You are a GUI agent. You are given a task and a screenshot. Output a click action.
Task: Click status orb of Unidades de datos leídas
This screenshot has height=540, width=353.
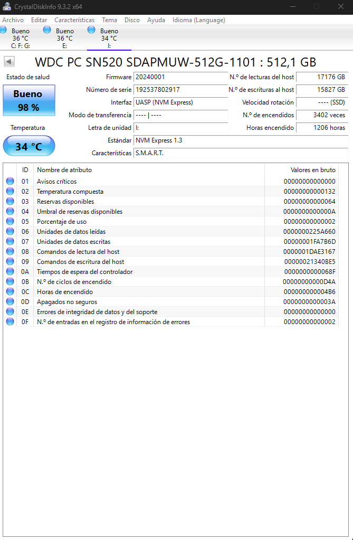coord(10,231)
